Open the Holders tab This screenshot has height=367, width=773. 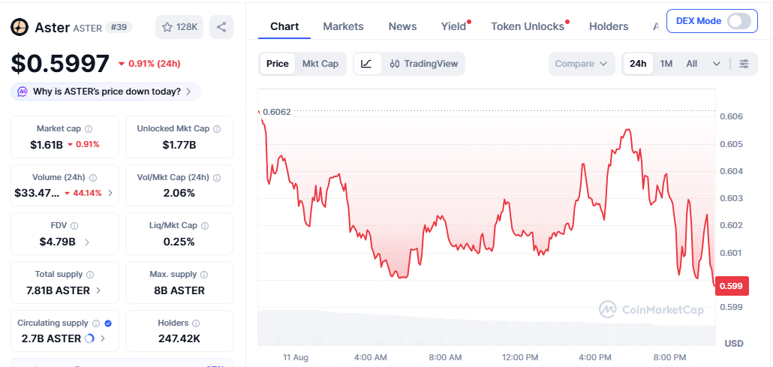tap(609, 26)
